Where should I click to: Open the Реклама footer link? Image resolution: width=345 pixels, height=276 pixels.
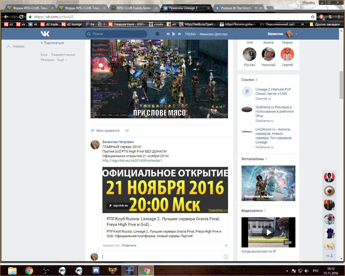47,60
